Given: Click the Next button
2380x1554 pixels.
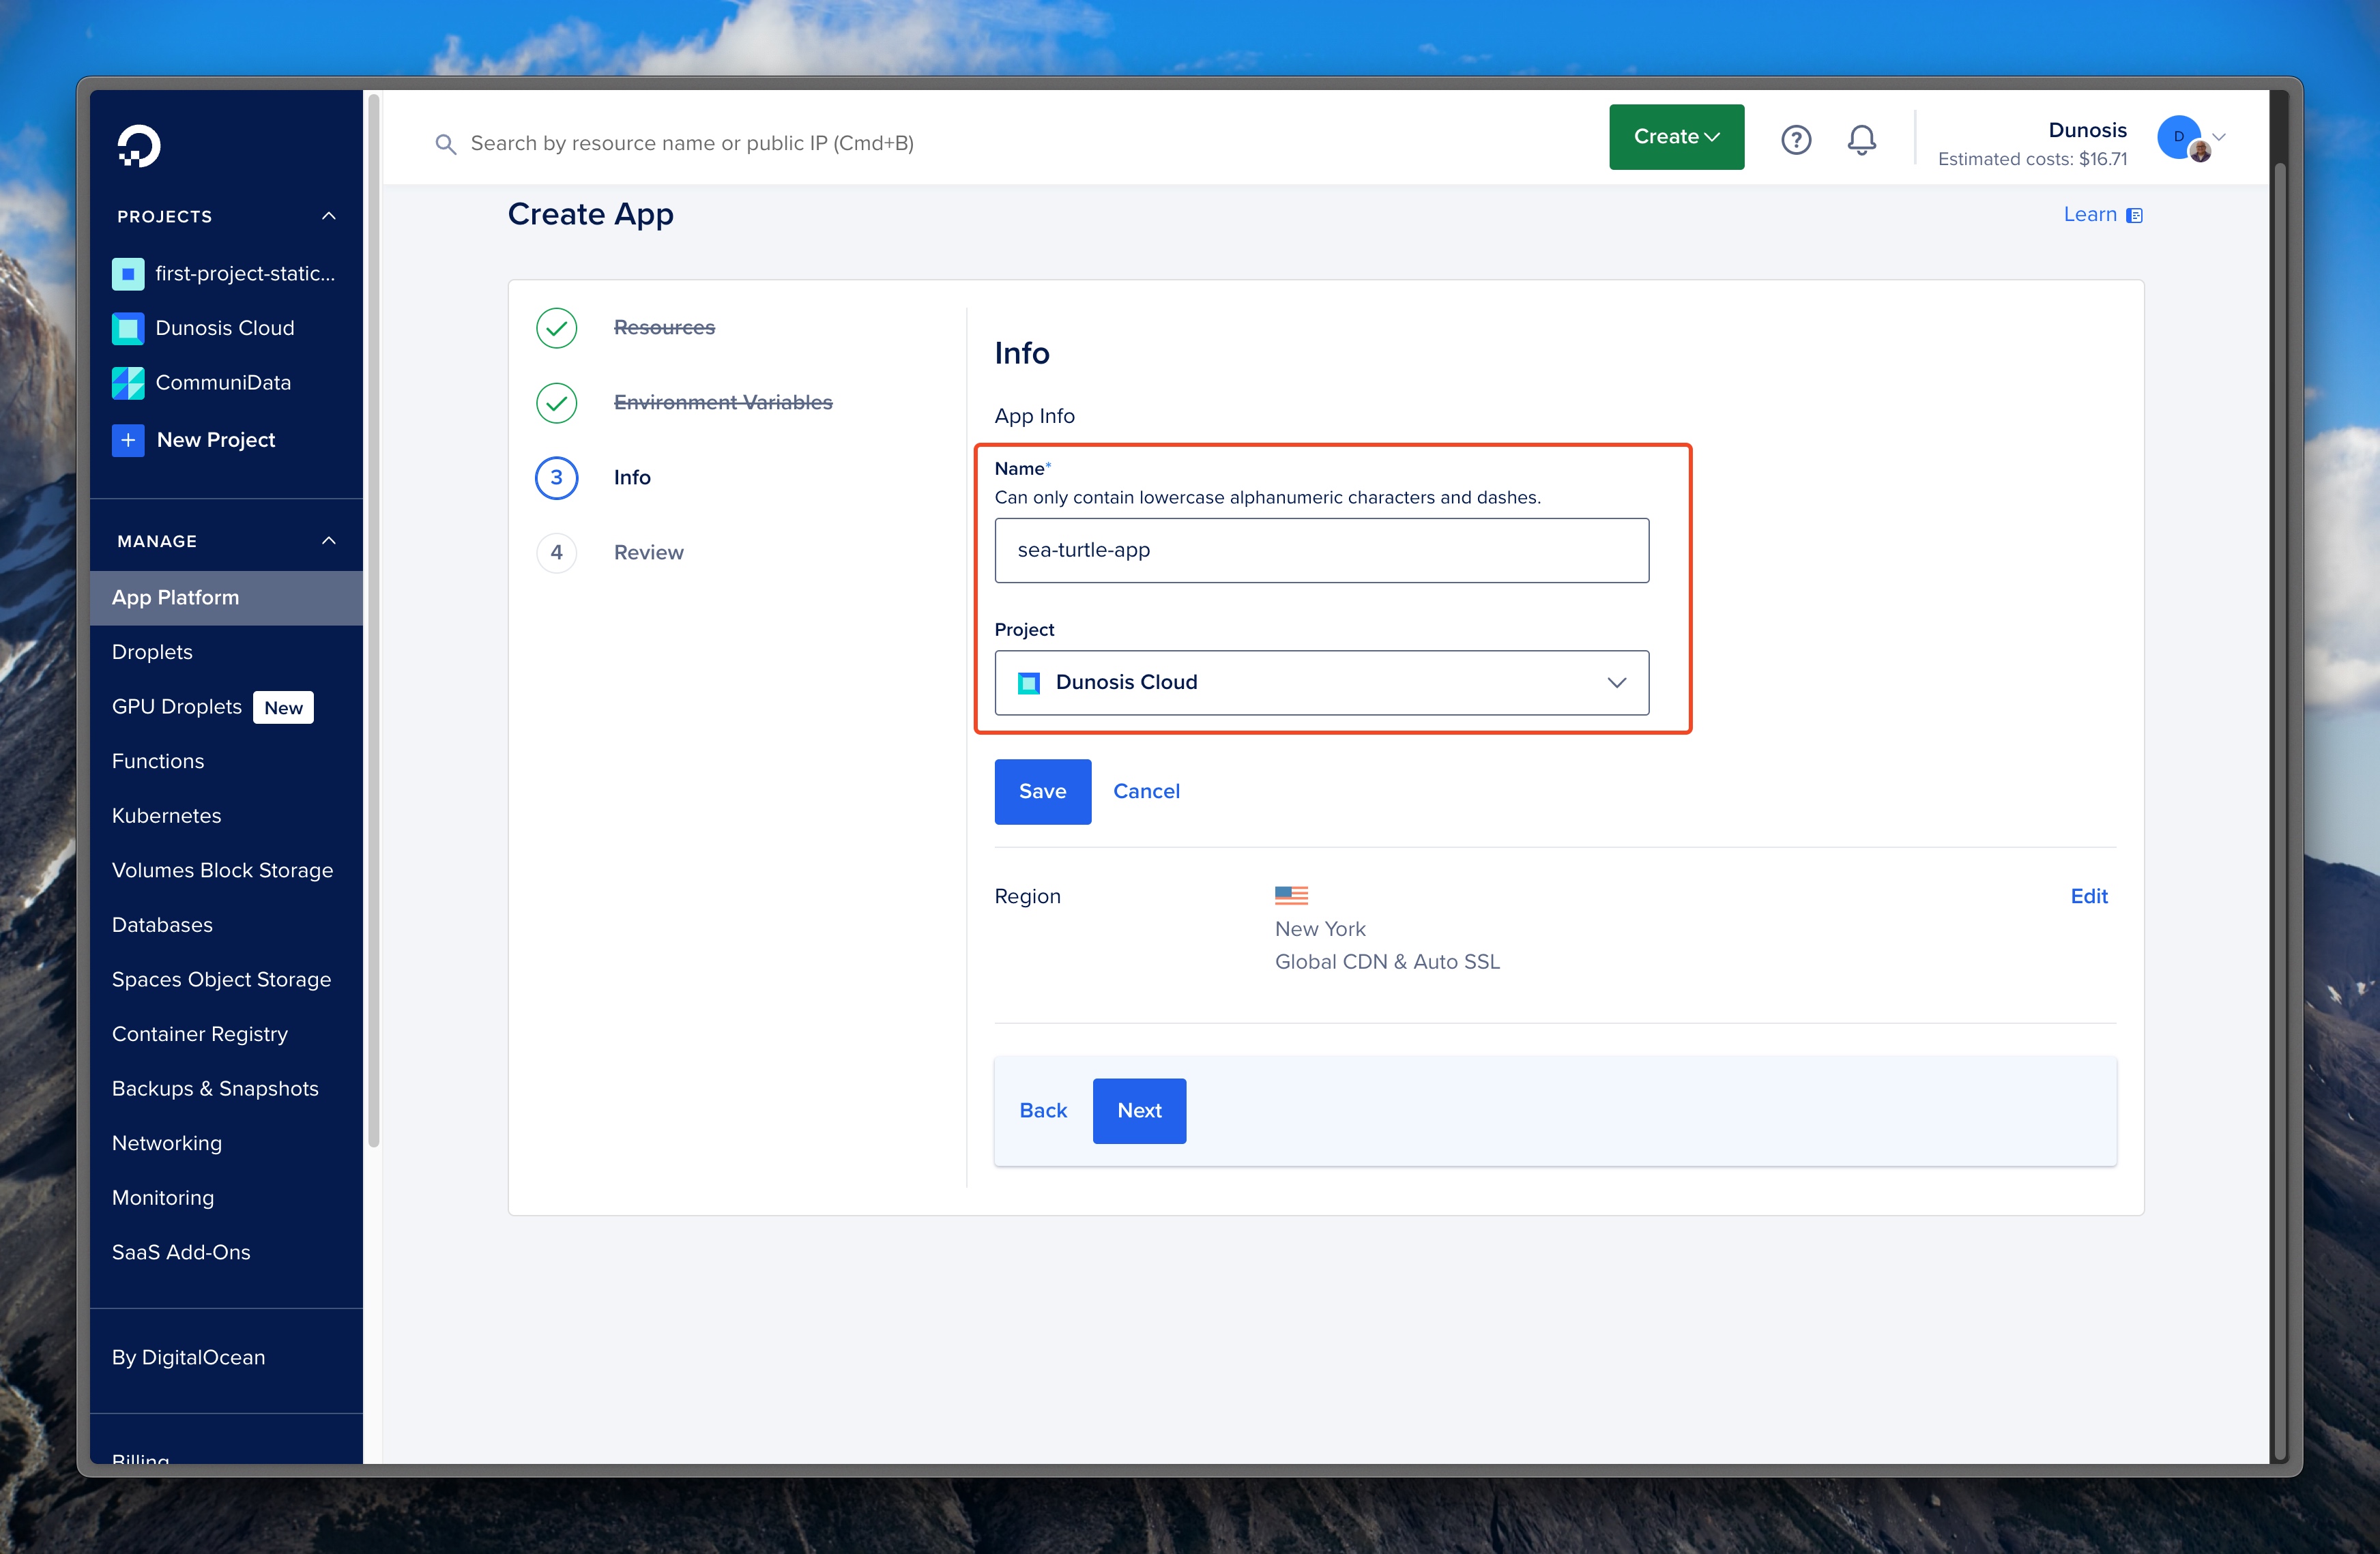Looking at the screenshot, I should 1139,1111.
